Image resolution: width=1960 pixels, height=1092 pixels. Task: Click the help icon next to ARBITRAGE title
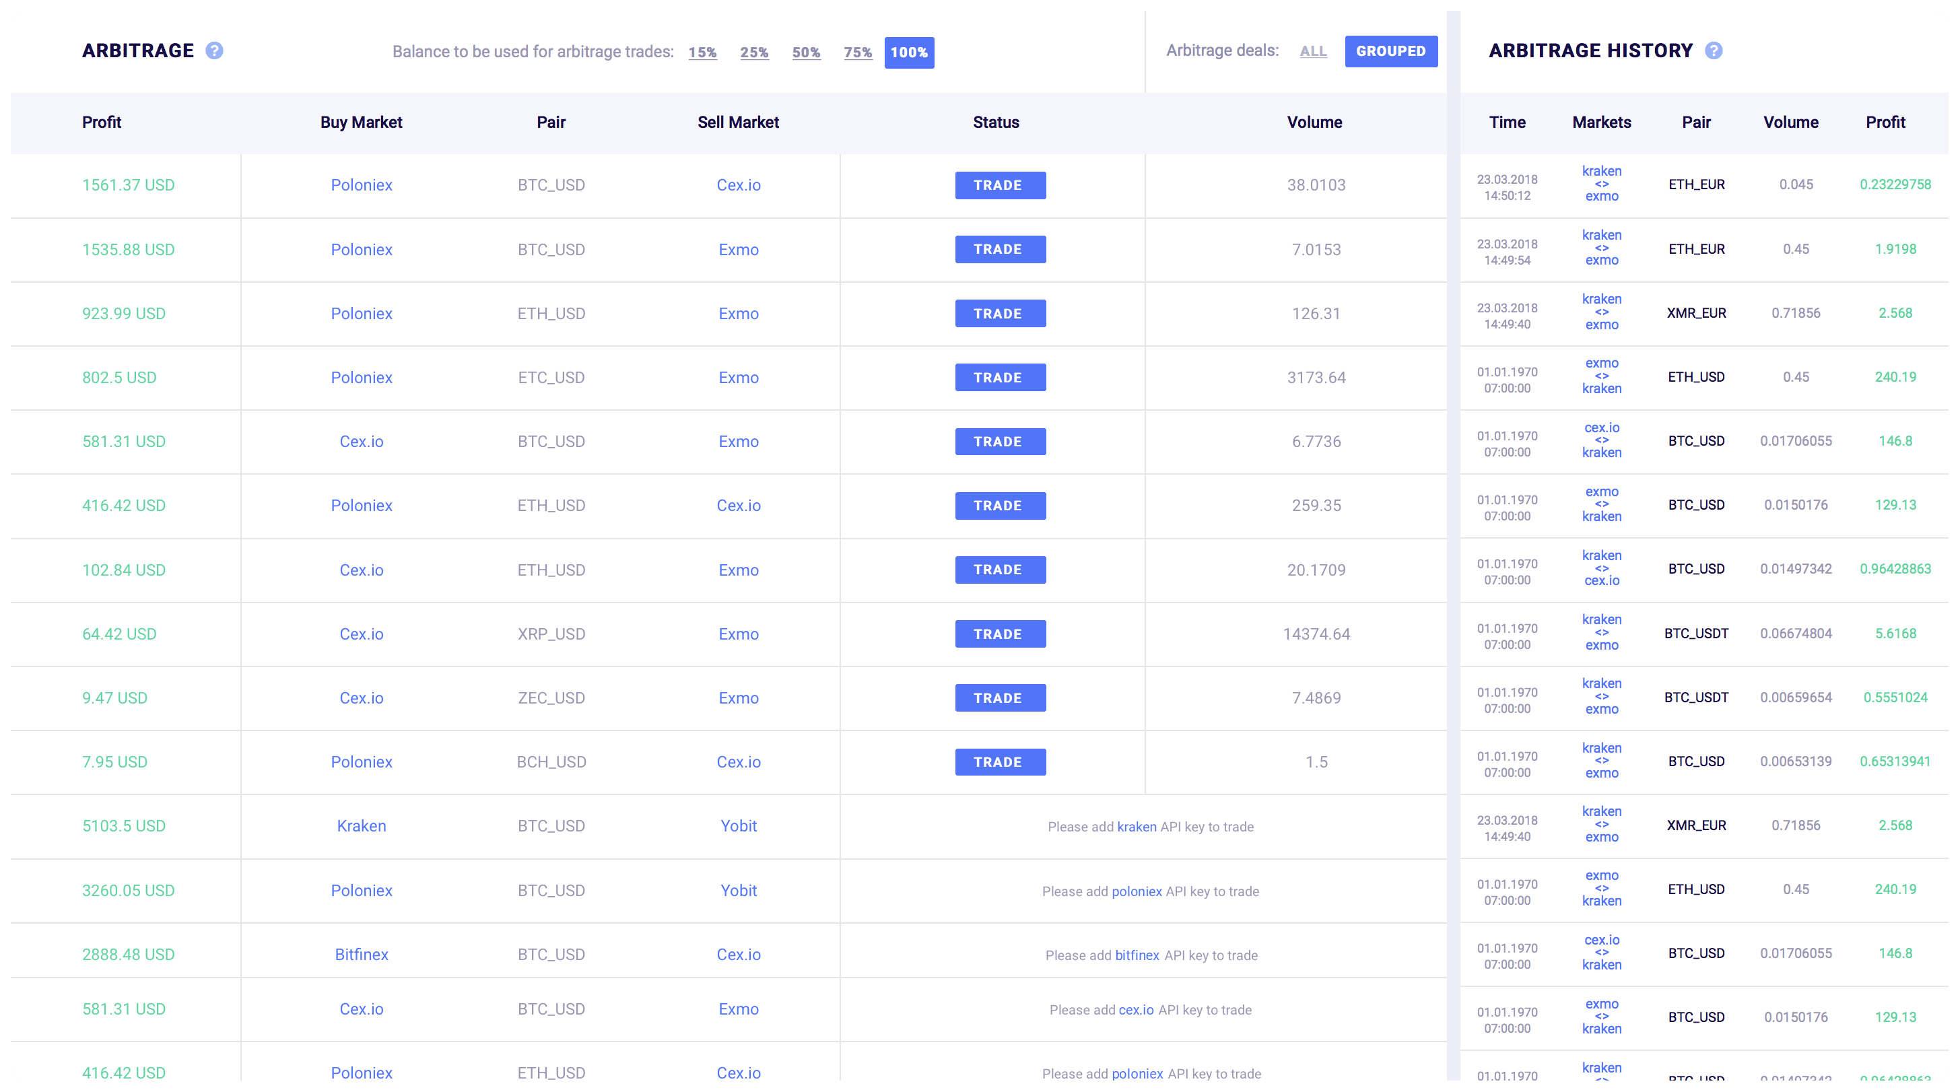click(215, 51)
